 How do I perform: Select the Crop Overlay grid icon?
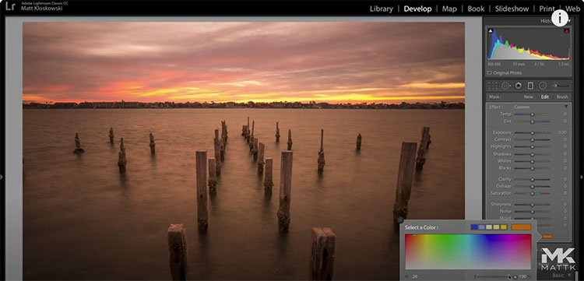[x=493, y=86]
